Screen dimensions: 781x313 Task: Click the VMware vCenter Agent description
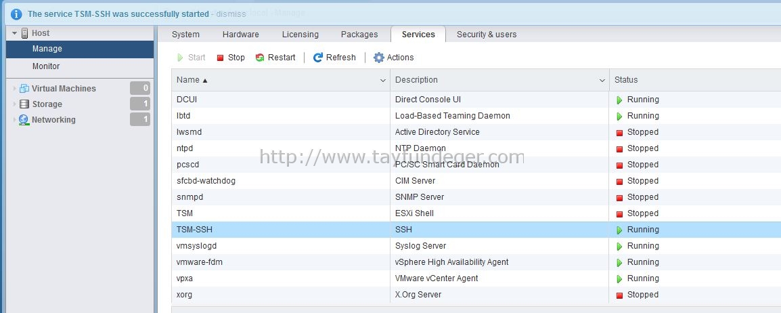pyautogui.click(x=437, y=278)
